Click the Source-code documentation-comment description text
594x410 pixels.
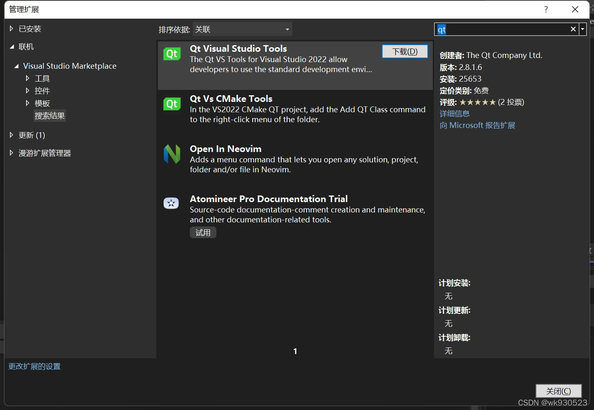(x=308, y=215)
